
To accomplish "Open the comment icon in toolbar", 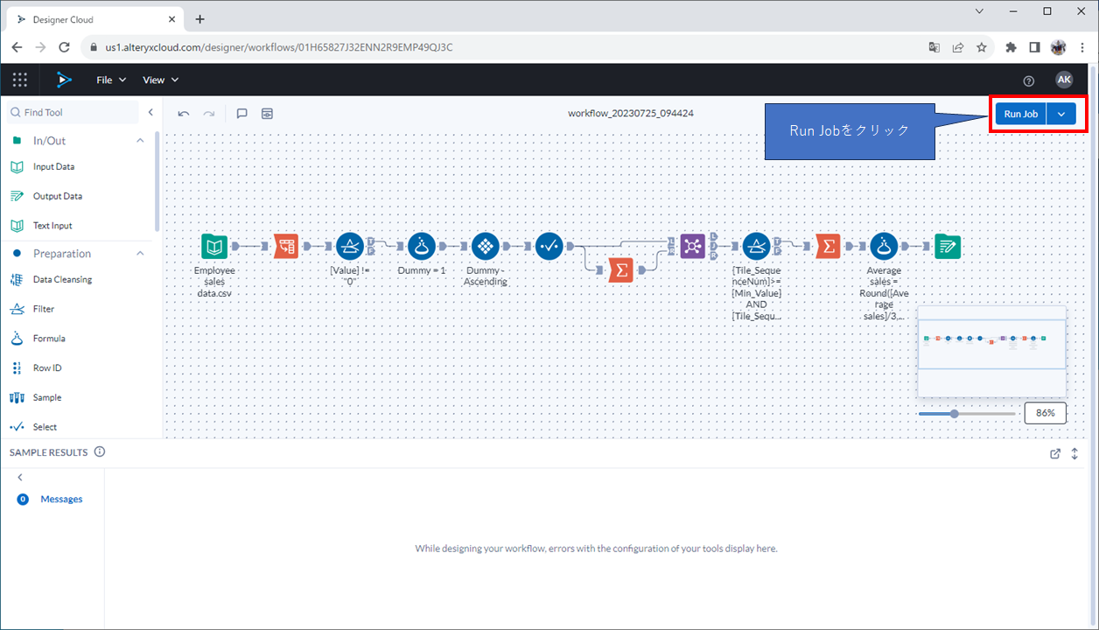I will point(242,114).
